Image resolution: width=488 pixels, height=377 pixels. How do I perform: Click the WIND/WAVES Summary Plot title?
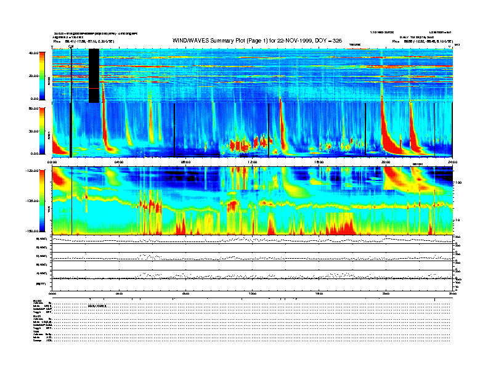tap(257, 41)
